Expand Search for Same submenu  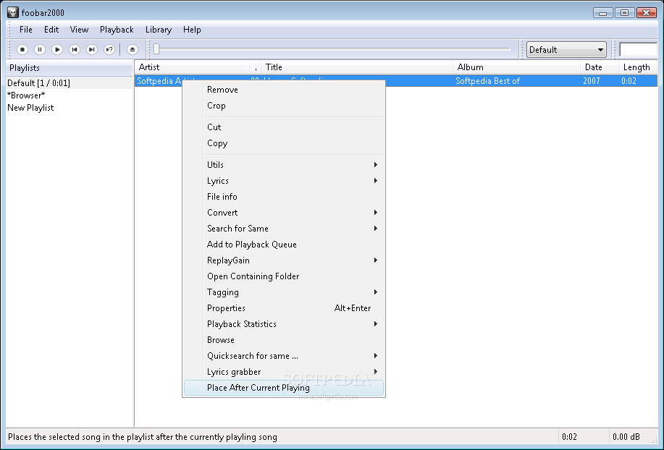284,229
